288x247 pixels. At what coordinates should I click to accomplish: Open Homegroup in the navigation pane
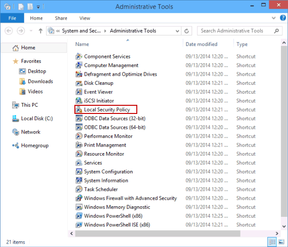point(35,146)
